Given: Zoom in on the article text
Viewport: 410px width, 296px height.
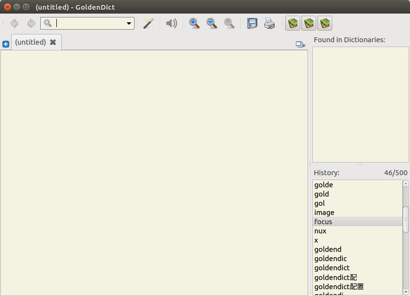Looking at the screenshot, I should [x=194, y=23].
